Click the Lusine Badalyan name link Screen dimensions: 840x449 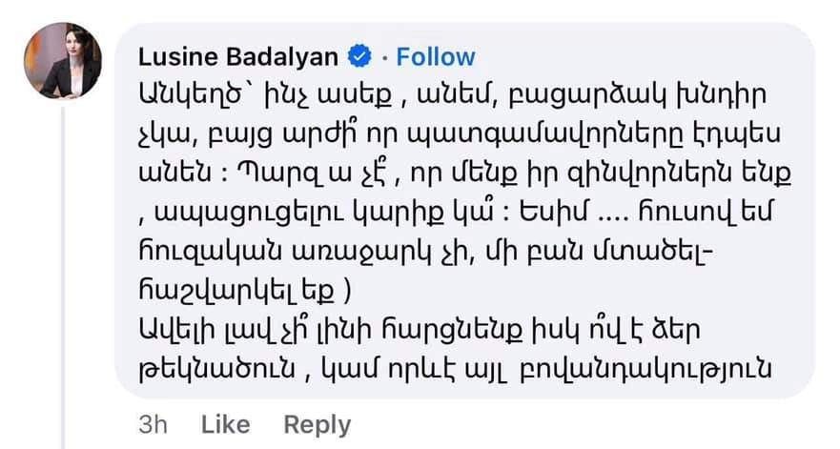tap(237, 56)
